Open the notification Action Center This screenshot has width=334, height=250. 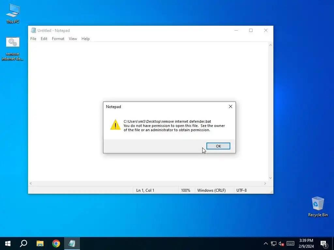324,243
